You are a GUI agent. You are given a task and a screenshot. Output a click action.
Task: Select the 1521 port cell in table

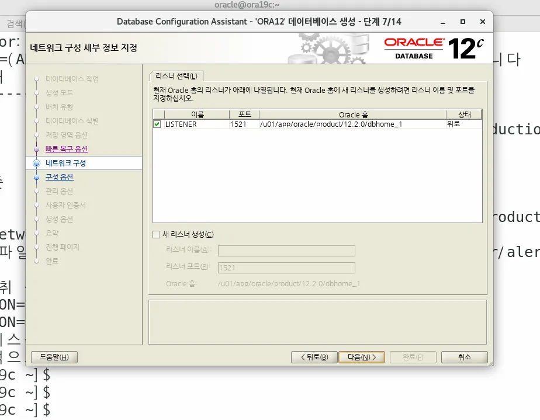(244, 124)
